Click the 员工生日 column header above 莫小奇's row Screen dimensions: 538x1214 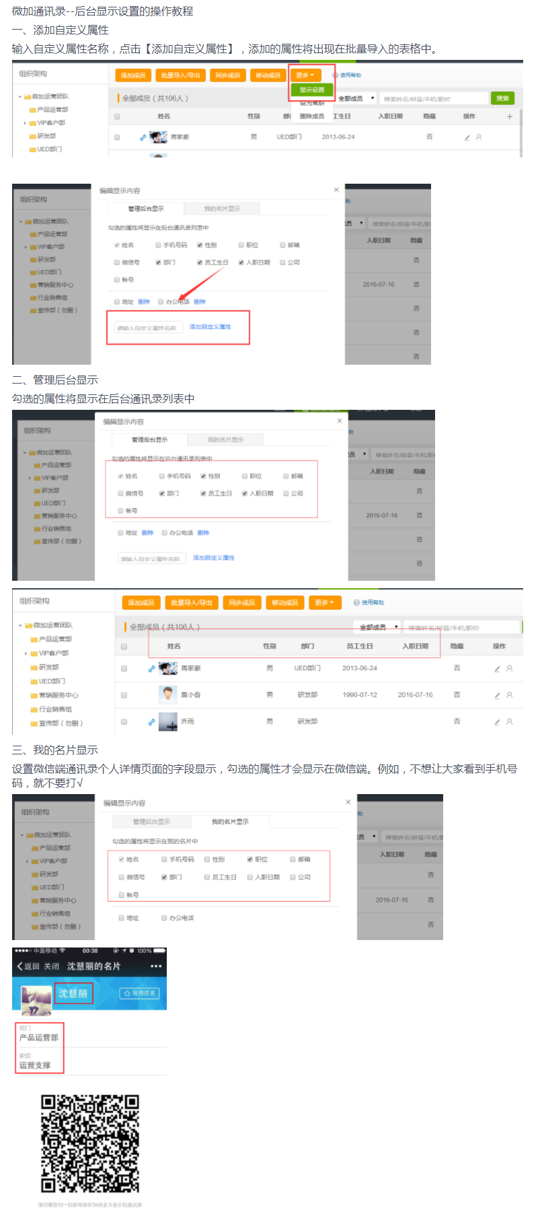(360, 646)
